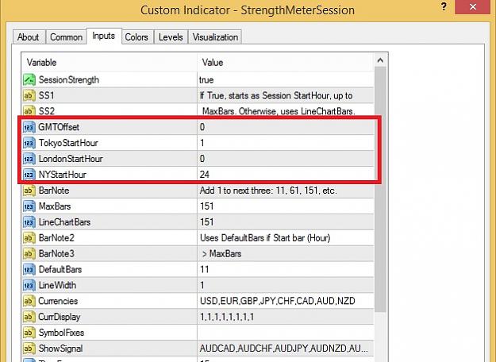
Task: Select the SessionStrength true value cell
Action: (x=286, y=79)
